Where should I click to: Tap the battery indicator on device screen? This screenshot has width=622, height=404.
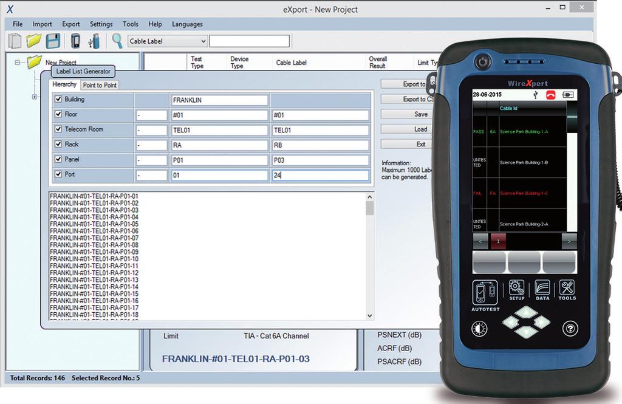[568, 95]
